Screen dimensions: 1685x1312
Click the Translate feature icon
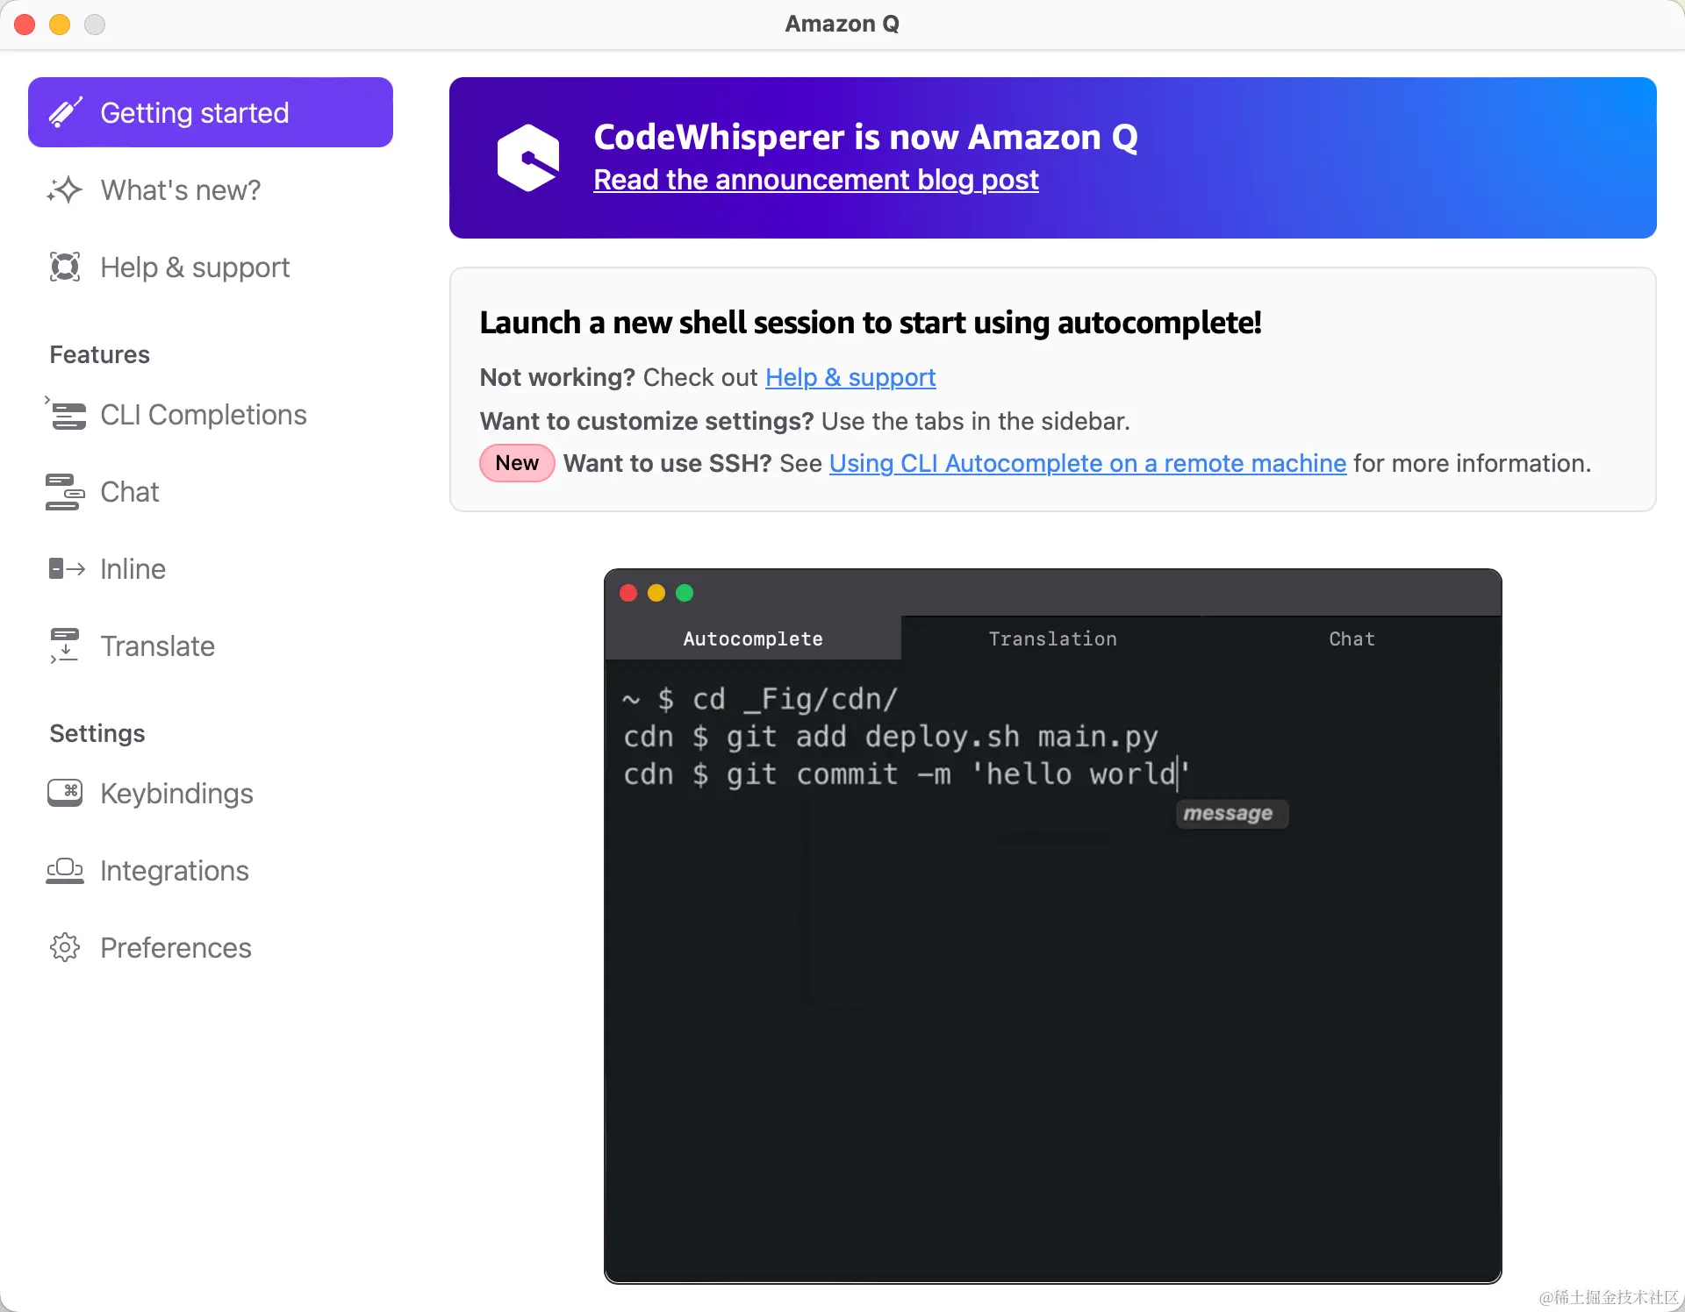tap(65, 645)
